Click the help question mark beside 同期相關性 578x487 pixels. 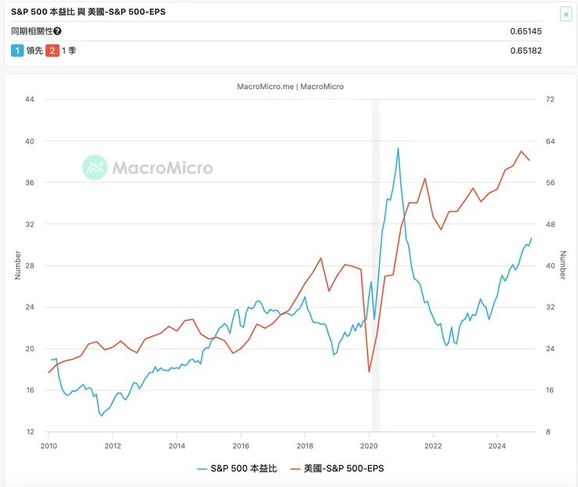coord(57,32)
